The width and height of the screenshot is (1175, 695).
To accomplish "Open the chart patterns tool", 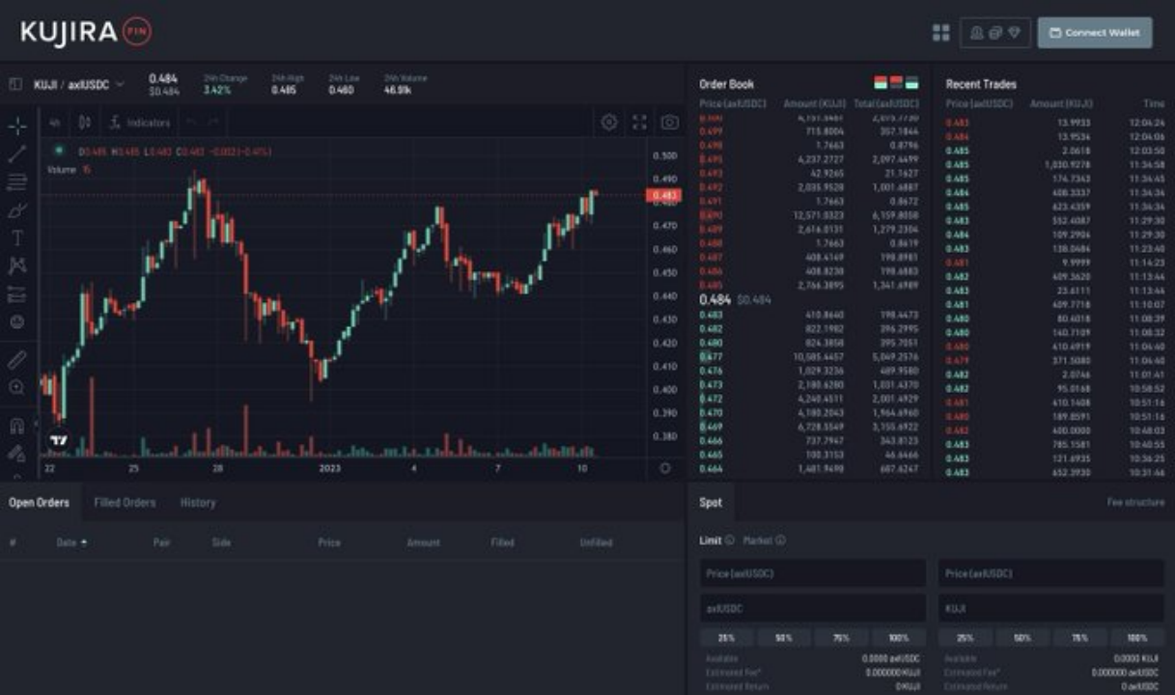I will [16, 265].
